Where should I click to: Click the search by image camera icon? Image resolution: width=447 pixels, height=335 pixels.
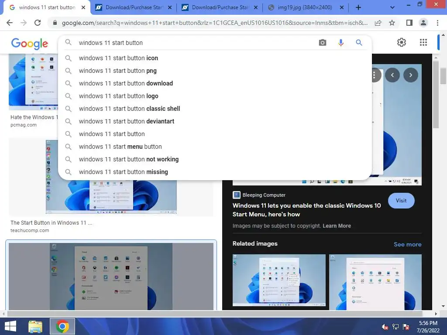[x=323, y=43]
